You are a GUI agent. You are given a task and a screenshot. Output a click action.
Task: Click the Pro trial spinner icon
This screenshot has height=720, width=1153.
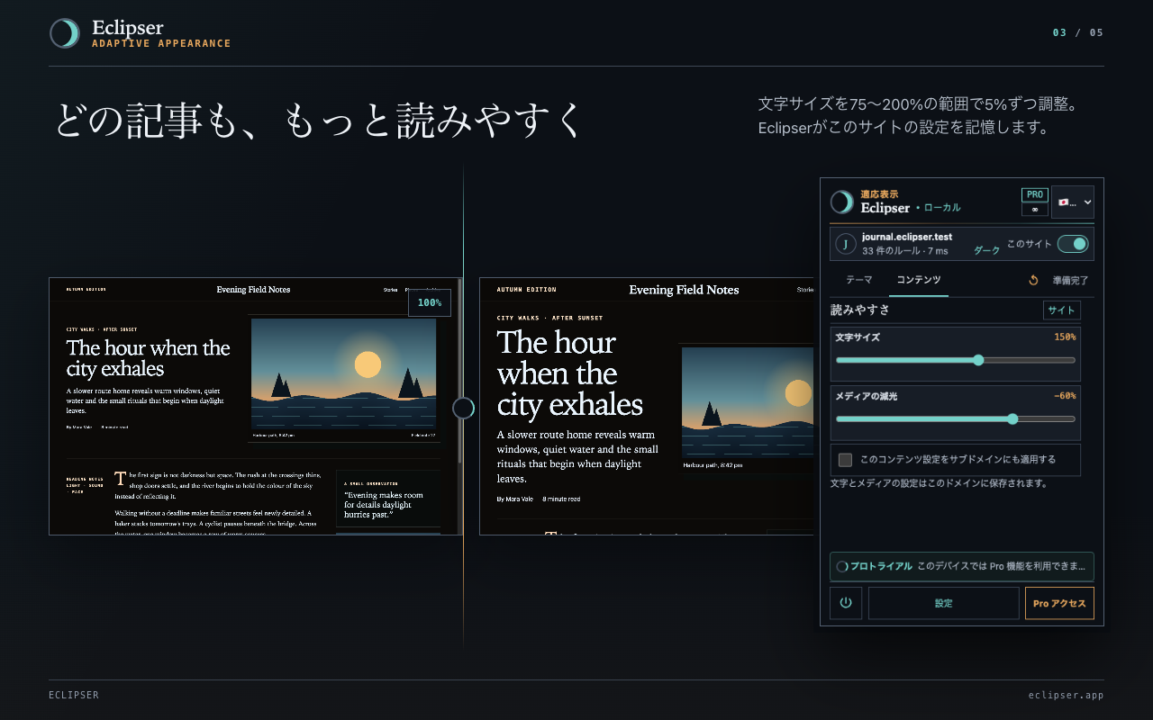pos(842,567)
